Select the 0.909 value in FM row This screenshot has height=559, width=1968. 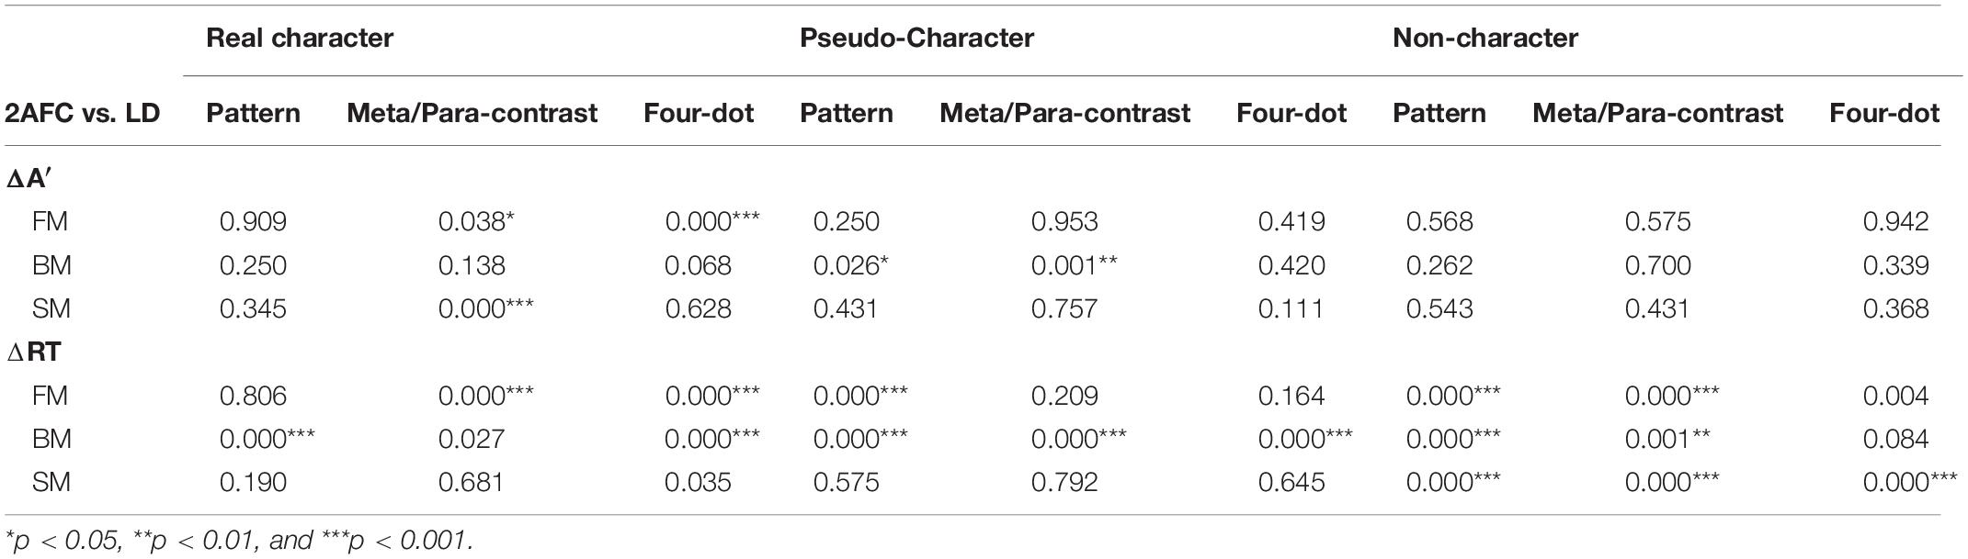click(253, 222)
